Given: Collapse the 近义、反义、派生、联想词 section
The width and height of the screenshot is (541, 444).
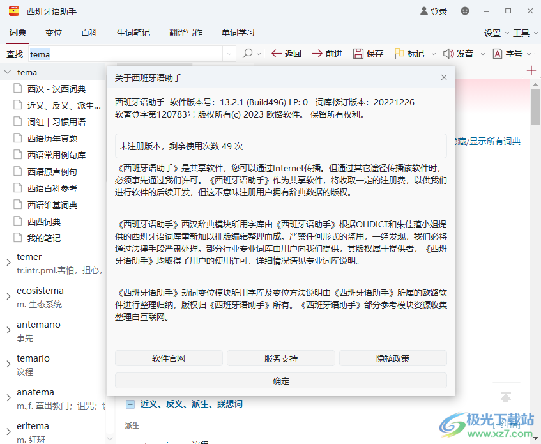Looking at the screenshot, I should coord(130,404).
